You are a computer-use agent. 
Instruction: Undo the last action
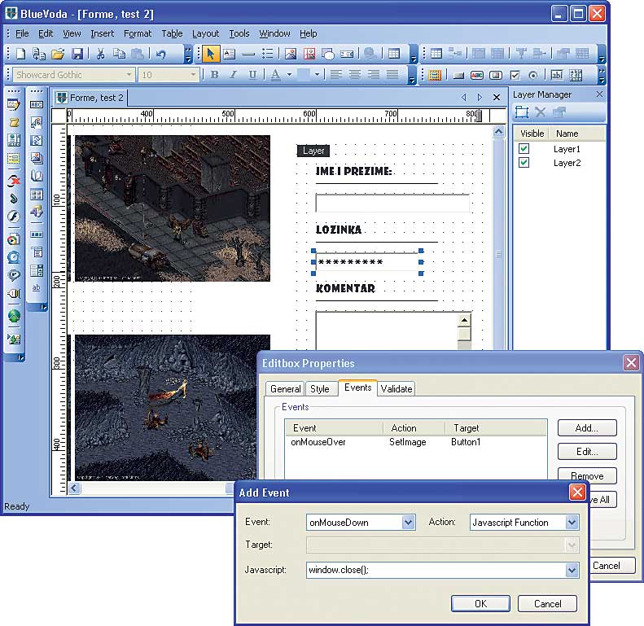[x=160, y=54]
